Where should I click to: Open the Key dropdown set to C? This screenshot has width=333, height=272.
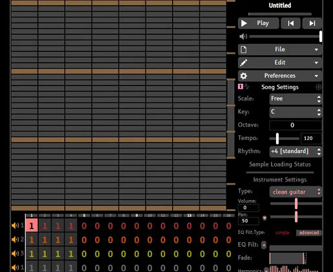click(x=295, y=112)
